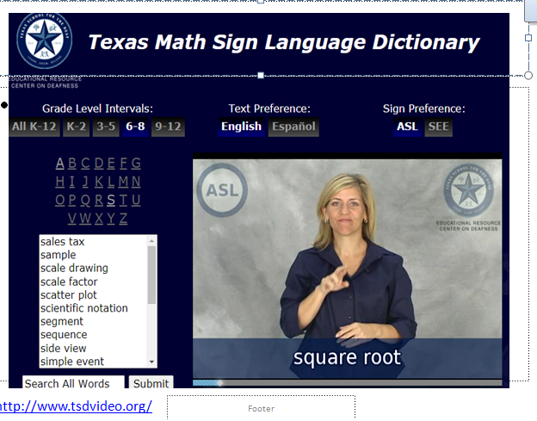This screenshot has width=537, height=421.
Task: Choose 'scientific notation' in the word list
Action: click(83, 308)
